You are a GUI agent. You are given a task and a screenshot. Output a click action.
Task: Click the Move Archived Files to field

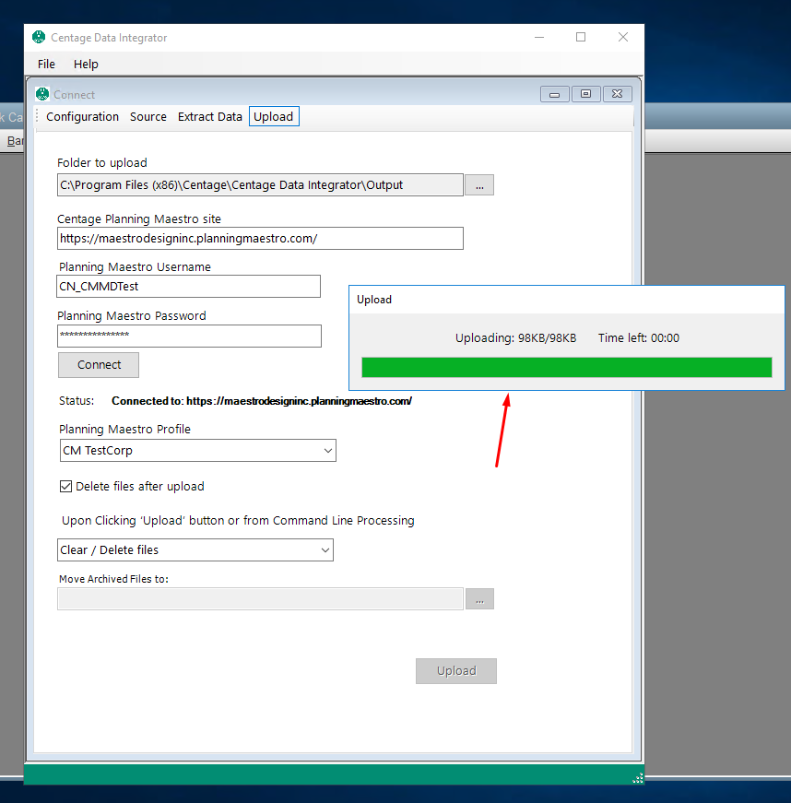pyautogui.click(x=260, y=599)
